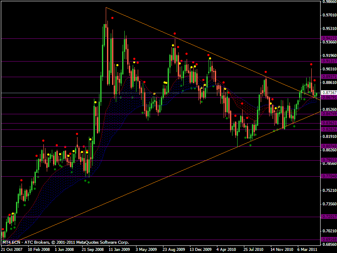Click the 0.69168 purple level label
This screenshot has width=337, height=253.
click(329, 240)
